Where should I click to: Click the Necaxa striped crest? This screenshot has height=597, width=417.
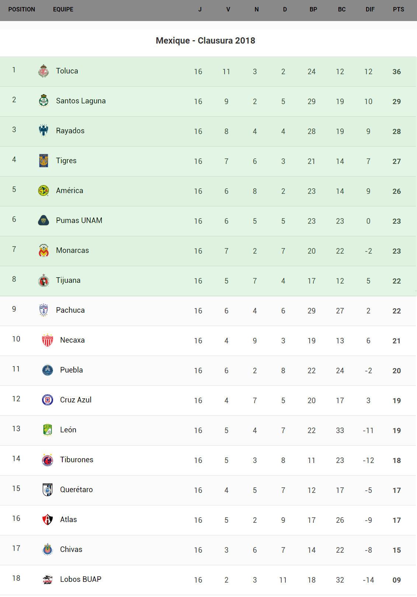click(48, 340)
